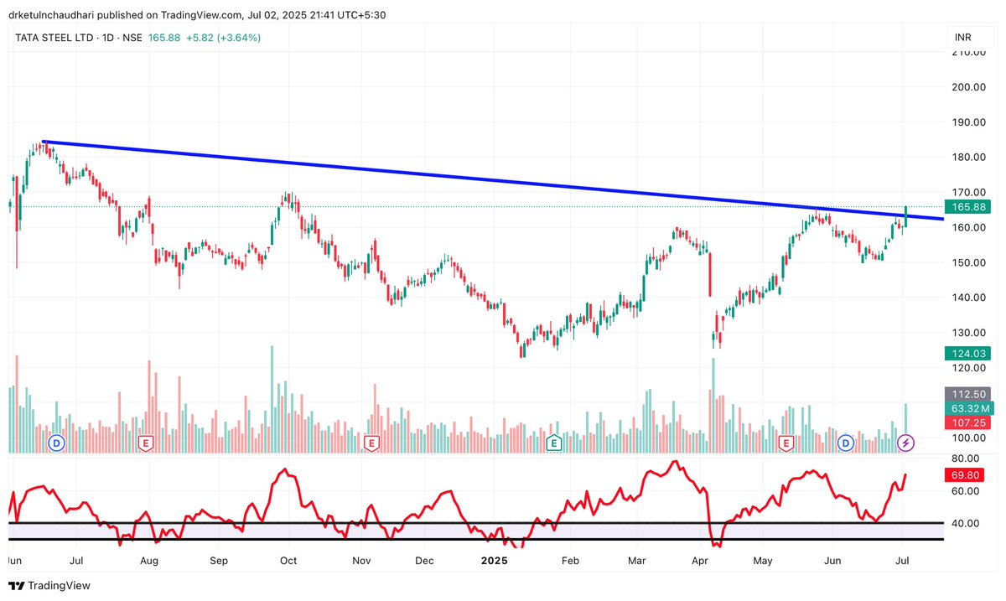Select the red RSI indicator line
Viewport: 1006px width, 601px height.
pos(459,505)
